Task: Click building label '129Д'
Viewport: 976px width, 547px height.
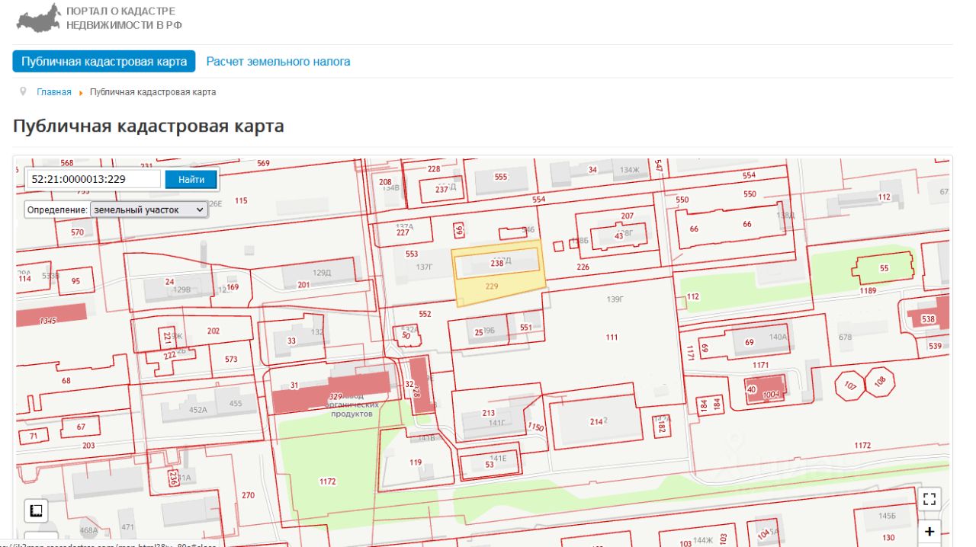Action: pos(322,272)
